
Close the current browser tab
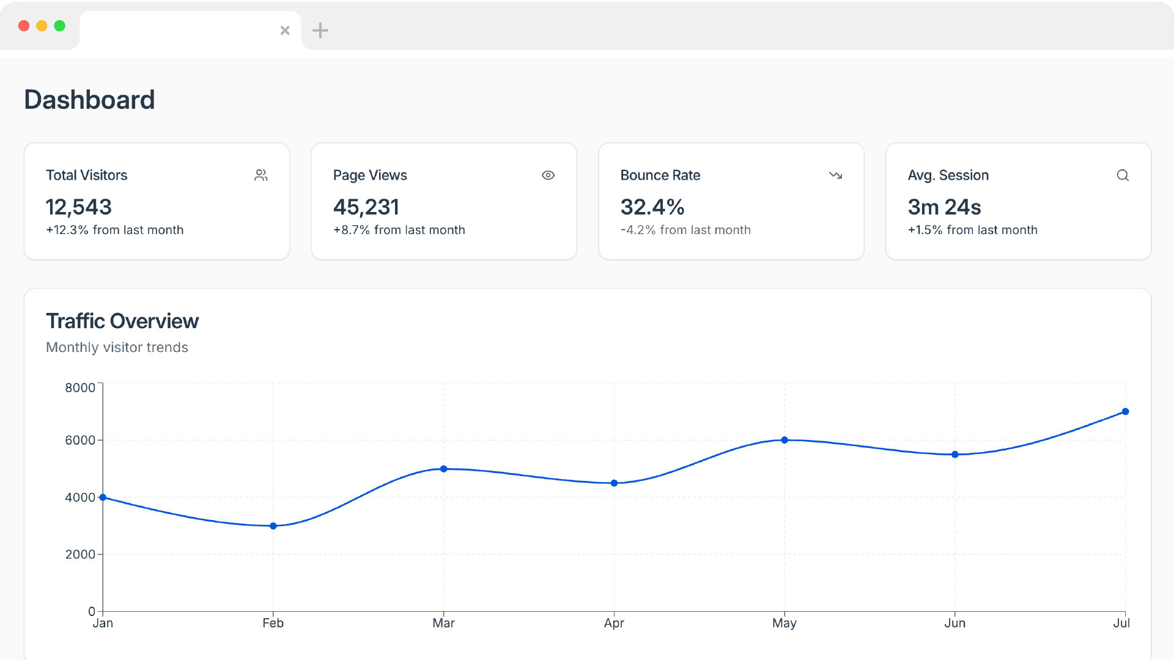[285, 31]
